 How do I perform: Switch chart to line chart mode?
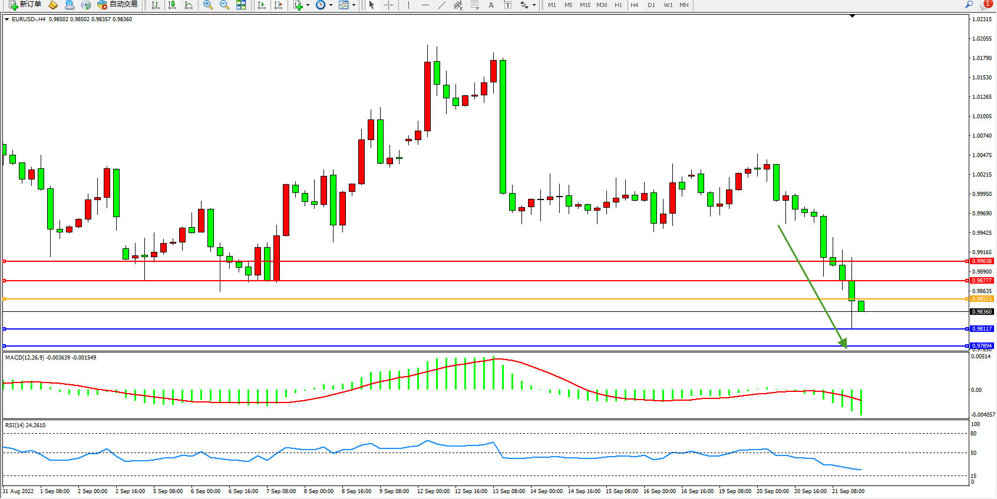click(189, 5)
